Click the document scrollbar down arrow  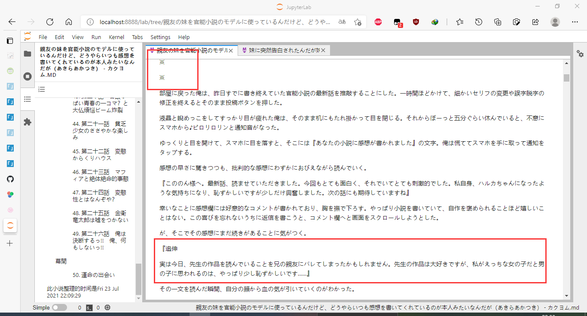point(566,295)
